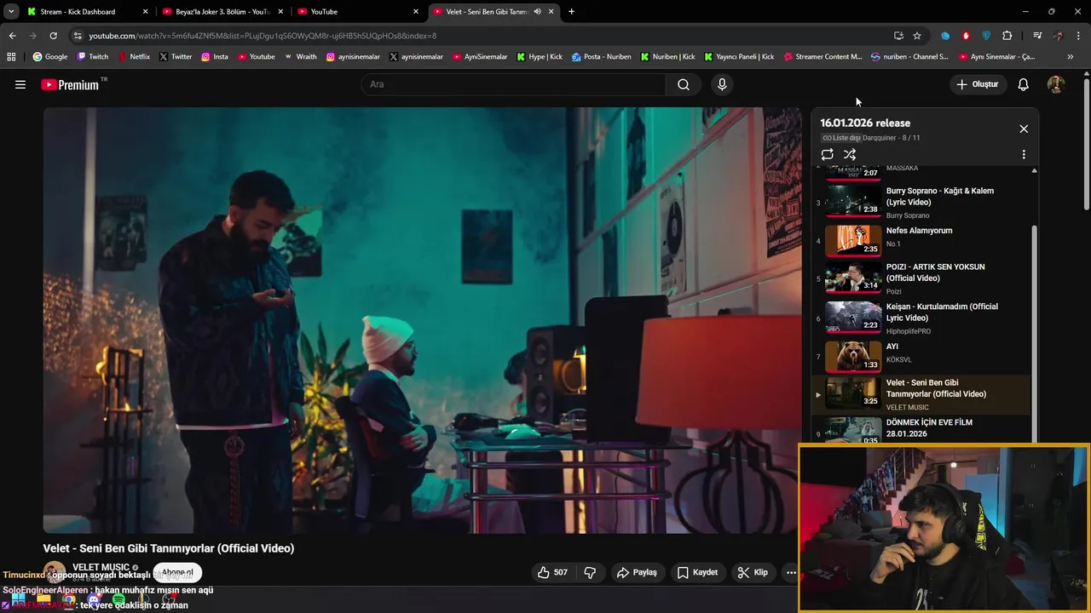Click the install app icon in address bar
The image size is (1091, 613).
pos(898,36)
